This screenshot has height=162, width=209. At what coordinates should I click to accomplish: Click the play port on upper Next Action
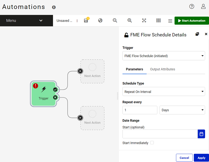point(80,71)
